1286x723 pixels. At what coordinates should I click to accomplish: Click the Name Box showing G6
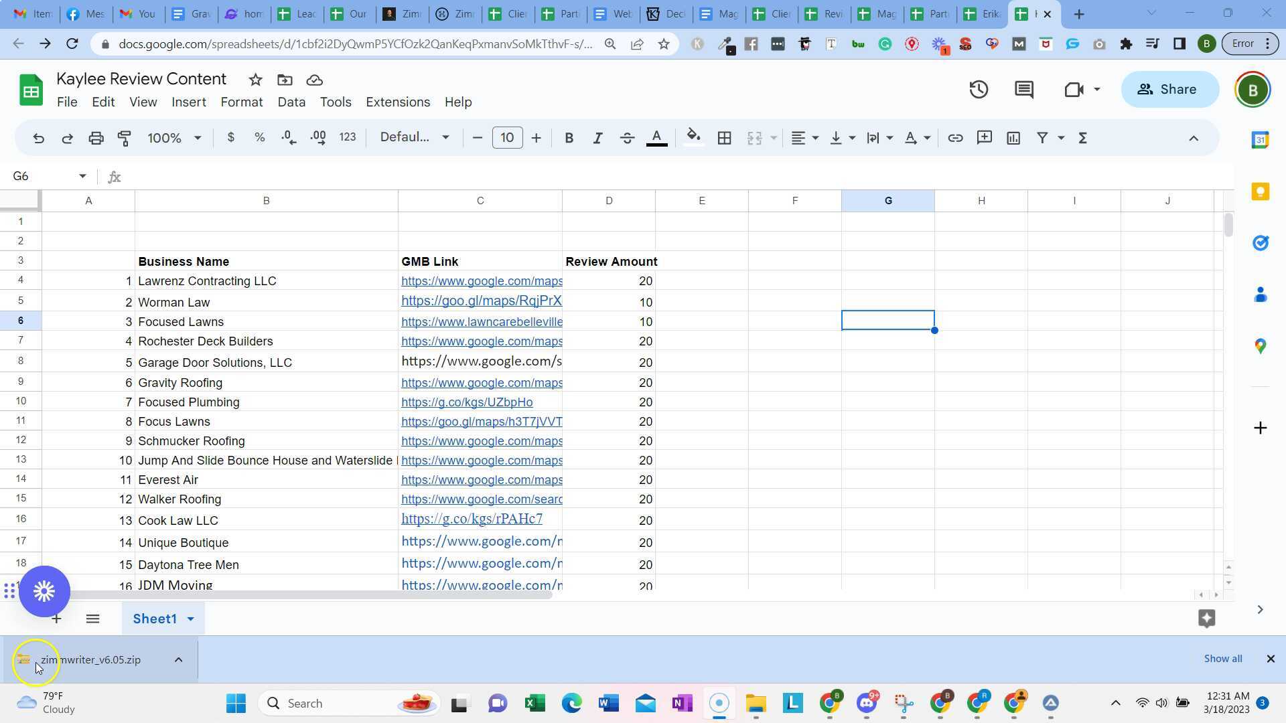click(x=42, y=176)
